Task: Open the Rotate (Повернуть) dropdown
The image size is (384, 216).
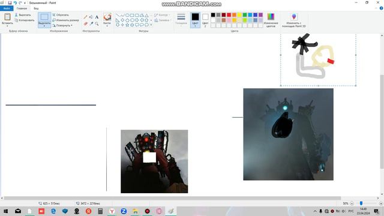Action: pyautogui.click(x=62, y=25)
